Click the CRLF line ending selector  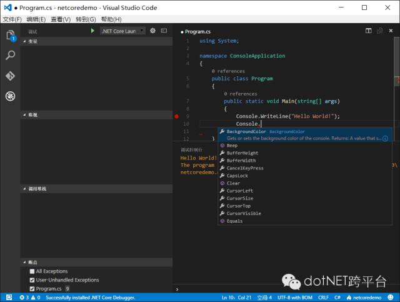[x=323, y=298]
